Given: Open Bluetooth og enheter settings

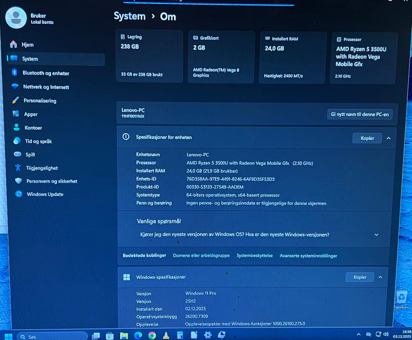Looking at the screenshot, I should pyautogui.click(x=40, y=73).
